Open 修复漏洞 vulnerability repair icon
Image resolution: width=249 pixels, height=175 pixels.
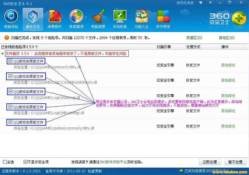[x=76, y=19]
